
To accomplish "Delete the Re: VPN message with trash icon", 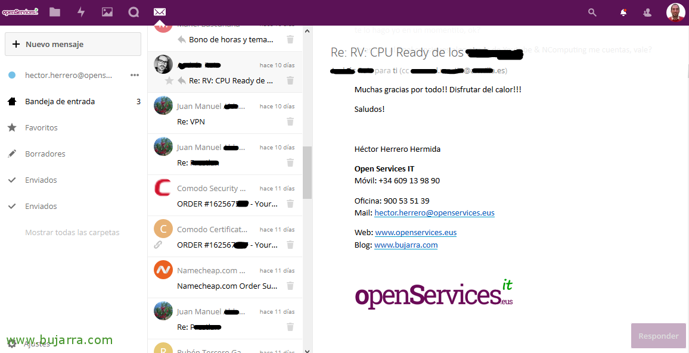I will click(290, 121).
